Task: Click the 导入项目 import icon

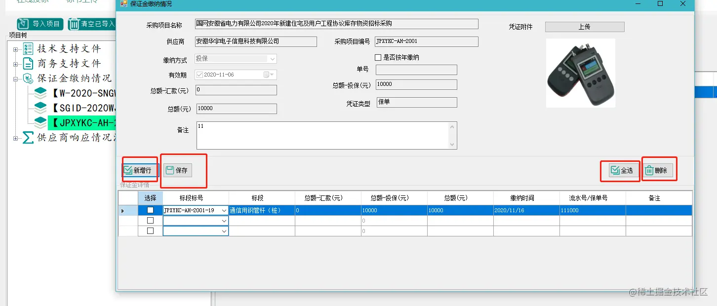Action: [x=23, y=24]
